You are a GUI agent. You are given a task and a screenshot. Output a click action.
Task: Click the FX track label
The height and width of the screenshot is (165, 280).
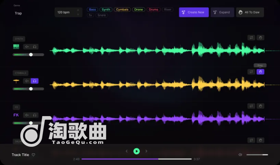pos(17,107)
